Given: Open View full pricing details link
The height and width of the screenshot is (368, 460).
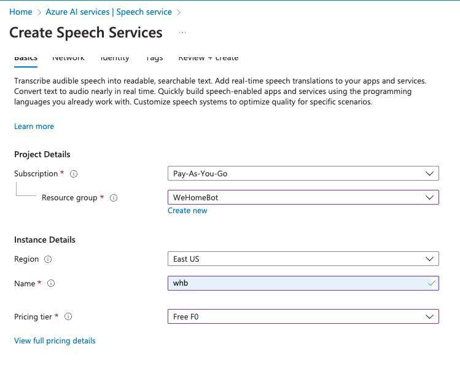Looking at the screenshot, I should 55,340.
